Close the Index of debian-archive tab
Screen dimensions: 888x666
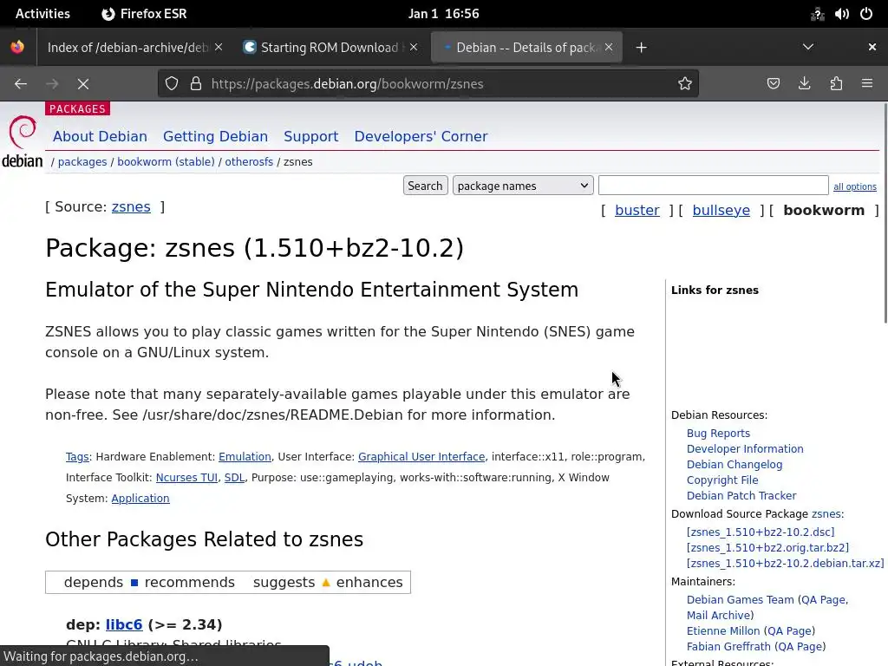click(219, 47)
